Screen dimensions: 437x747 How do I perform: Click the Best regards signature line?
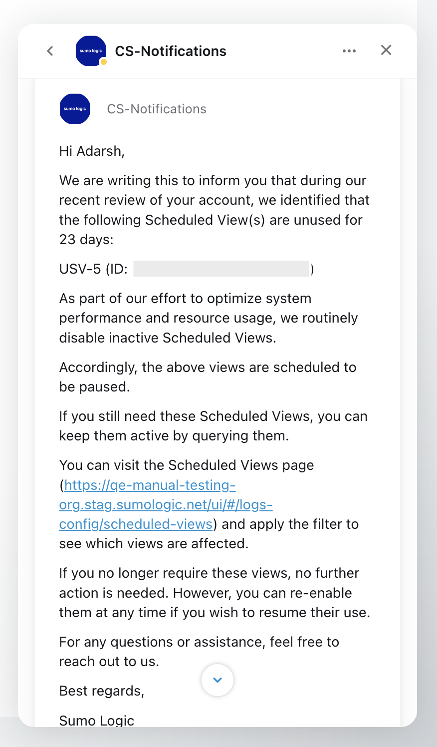101,691
